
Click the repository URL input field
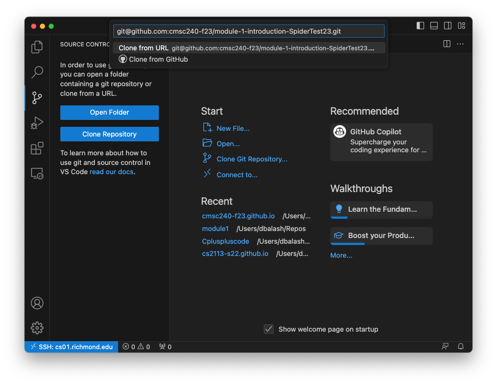click(x=248, y=31)
